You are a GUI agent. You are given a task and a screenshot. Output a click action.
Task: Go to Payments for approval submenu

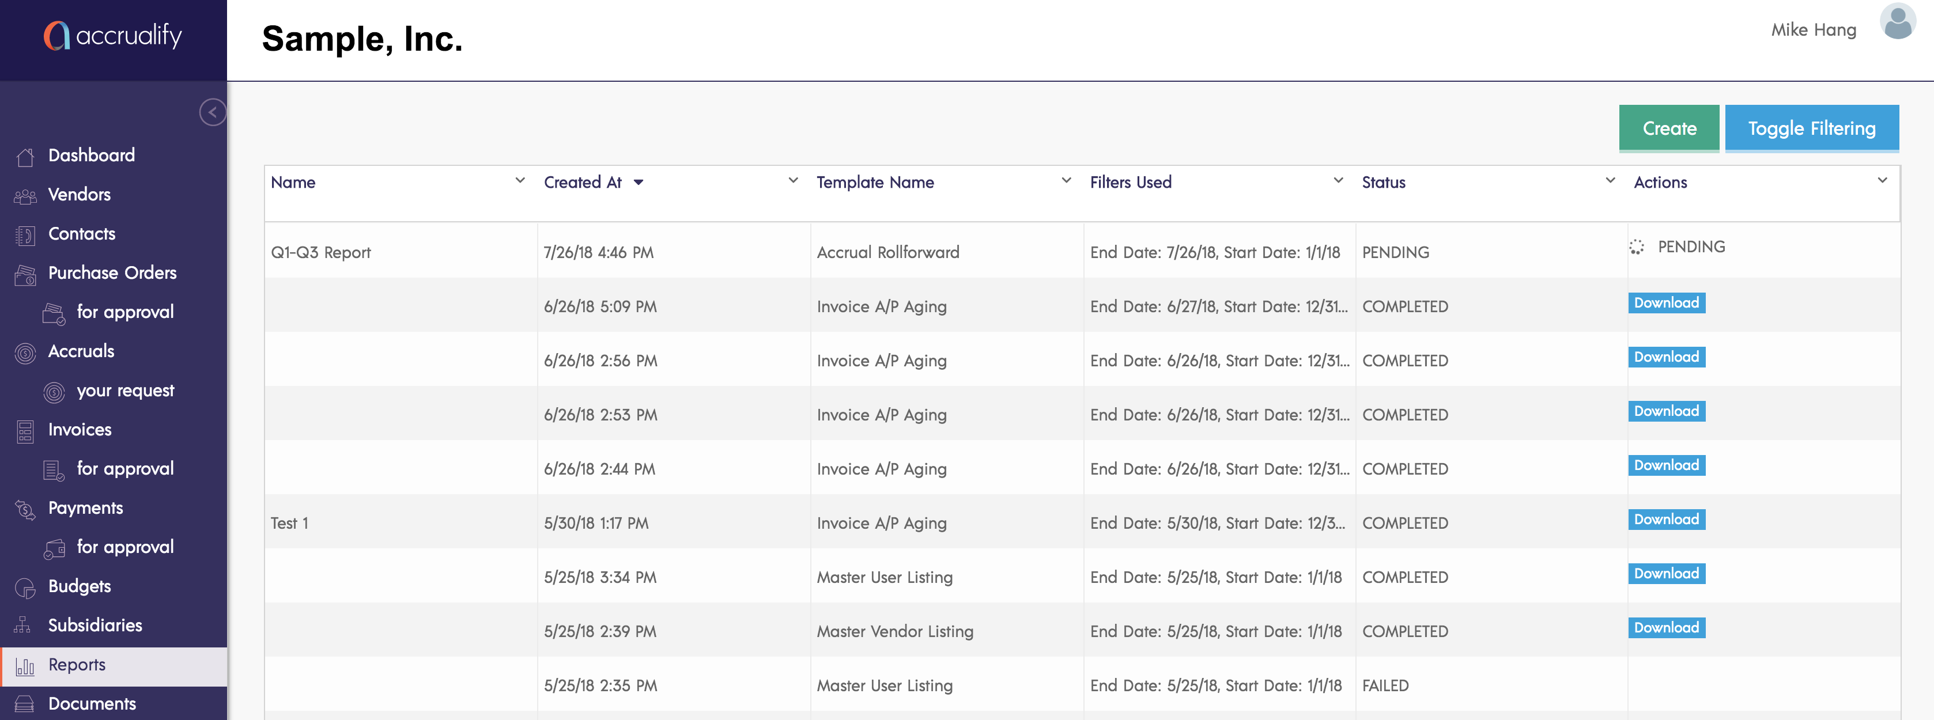124,547
